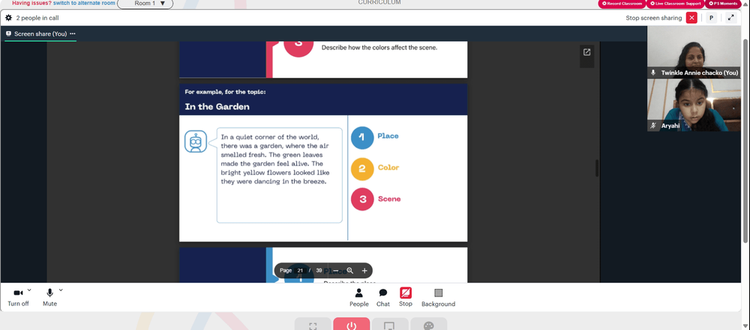Click the palette button at bottom
This screenshot has height=330, width=750.
pos(428,324)
